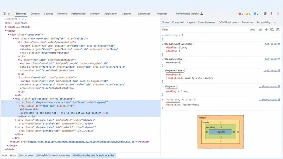The image size is (283, 159).
Task: Open the computed styles sidebar icon
Action: click(x=272, y=29)
